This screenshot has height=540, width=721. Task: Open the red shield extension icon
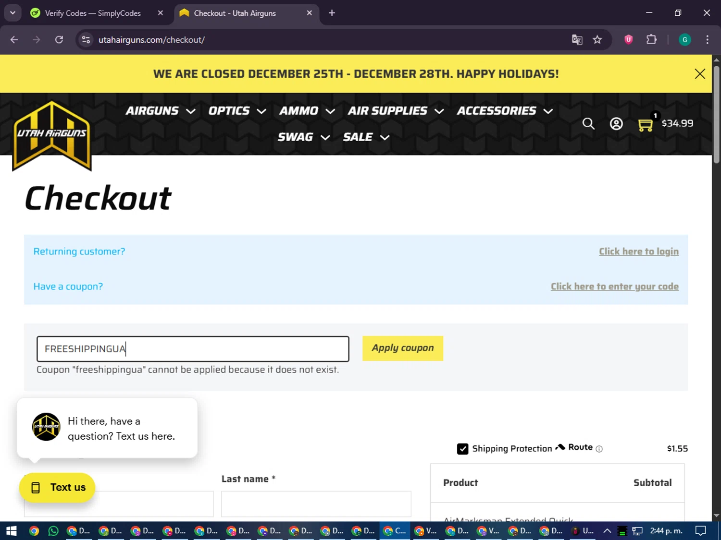click(x=629, y=39)
